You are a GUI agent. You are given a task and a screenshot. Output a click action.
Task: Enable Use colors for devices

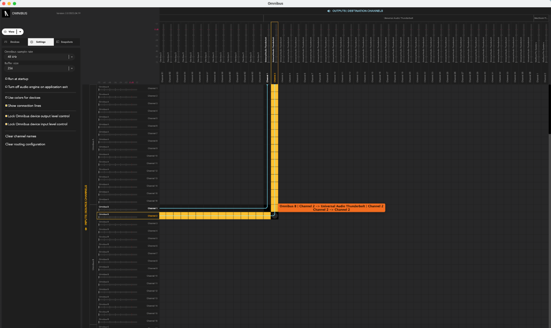click(6, 98)
